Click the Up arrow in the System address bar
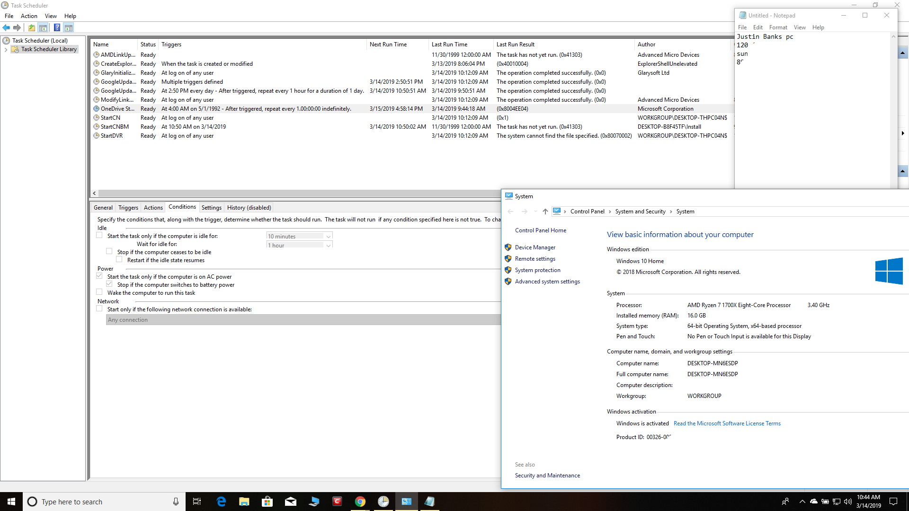Viewport: 909px width, 511px height. click(545, 211)
